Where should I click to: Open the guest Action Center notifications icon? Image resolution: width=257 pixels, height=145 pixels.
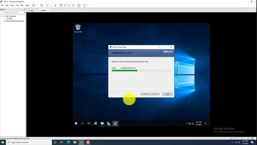click(x=205, y=123)
